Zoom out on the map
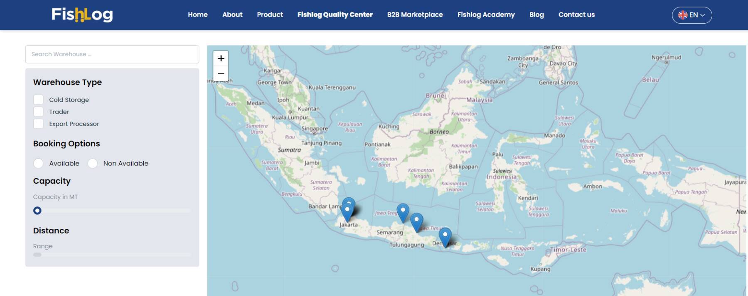 221,74
